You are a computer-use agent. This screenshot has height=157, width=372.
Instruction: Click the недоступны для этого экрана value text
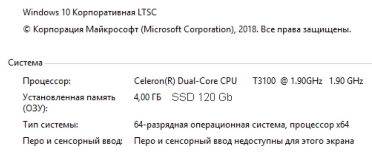294,141
